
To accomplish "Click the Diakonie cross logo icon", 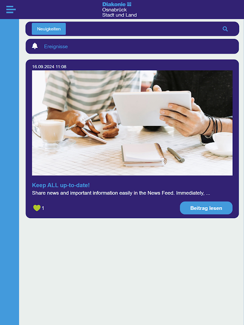I will click(x=129, y=4).
